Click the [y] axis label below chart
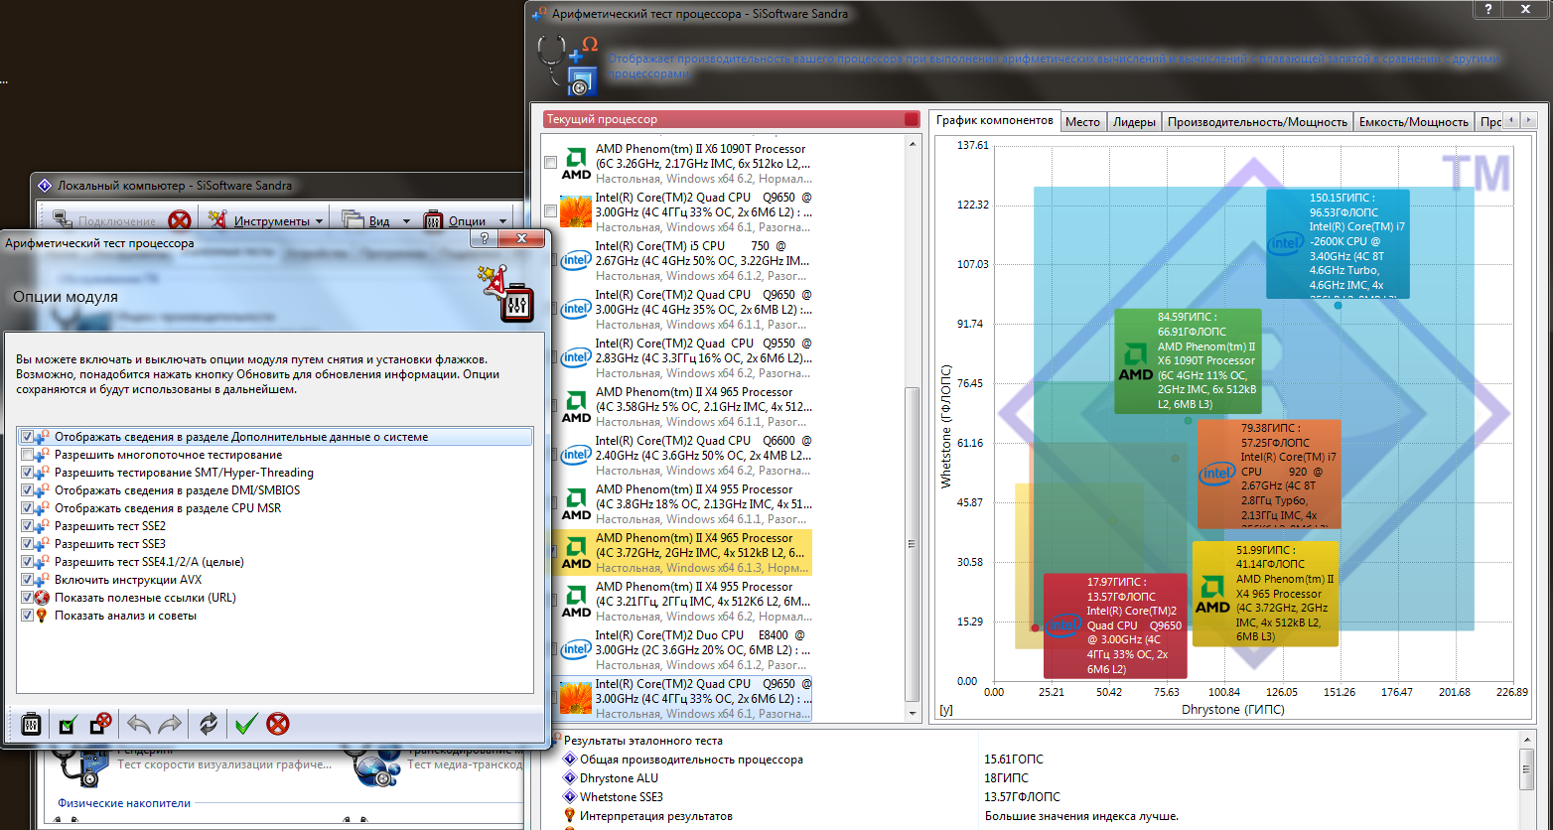 (x=946, y=710)
